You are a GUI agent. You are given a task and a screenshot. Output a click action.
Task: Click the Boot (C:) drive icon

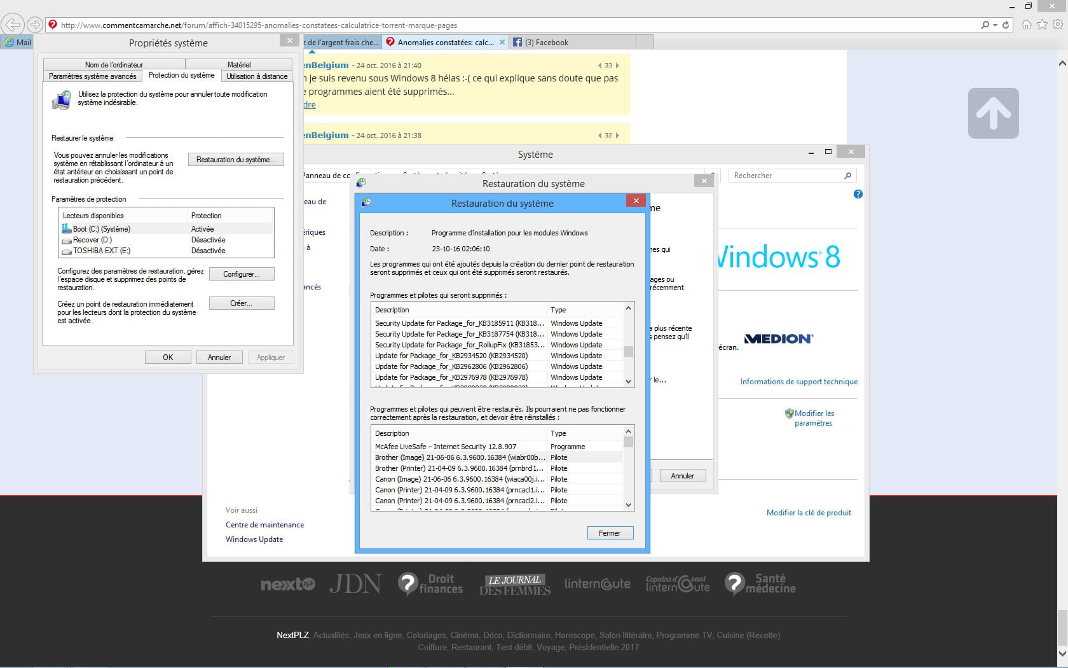point(66,228)
